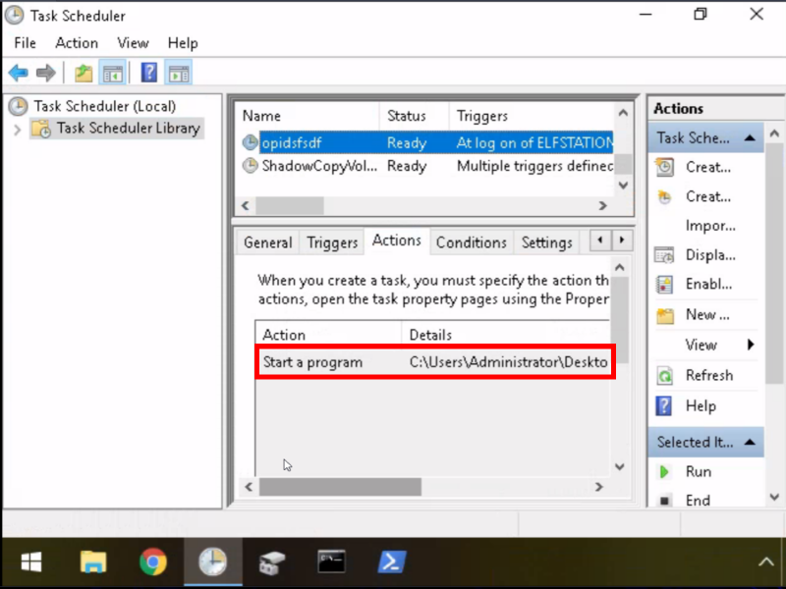
Task: Toggle the Show/Hide Action Pane icon
Action: (x=178, y=73)
